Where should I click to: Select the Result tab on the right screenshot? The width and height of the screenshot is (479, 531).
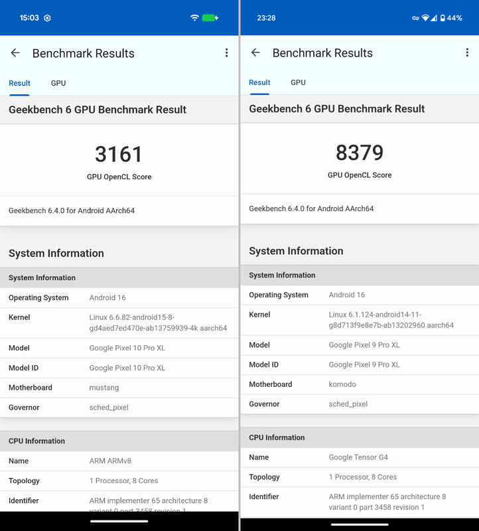pos(259,82)
